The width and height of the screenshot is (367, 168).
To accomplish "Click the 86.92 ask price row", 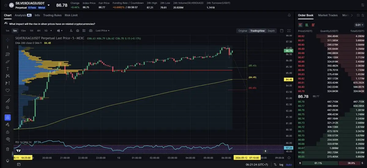I will (331, 36).
